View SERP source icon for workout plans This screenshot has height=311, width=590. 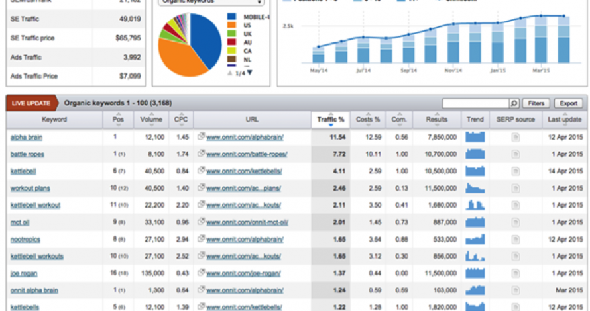[x=516, y=189]
